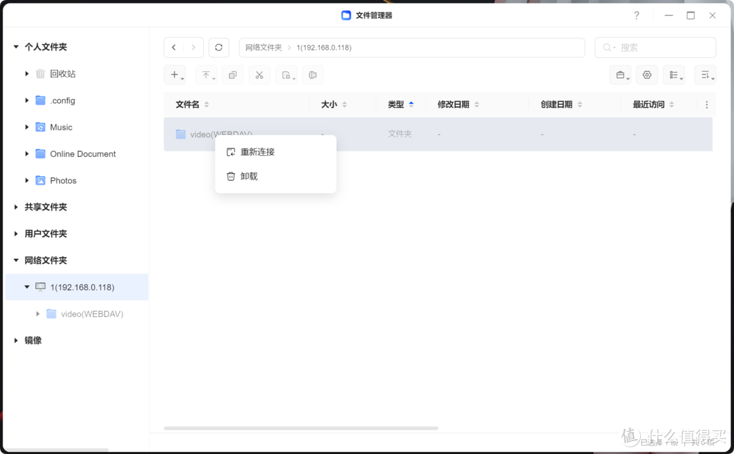Toggle sorting by the 大小 column
Viewport: 734px width, 454px height.
pos(344,104)
